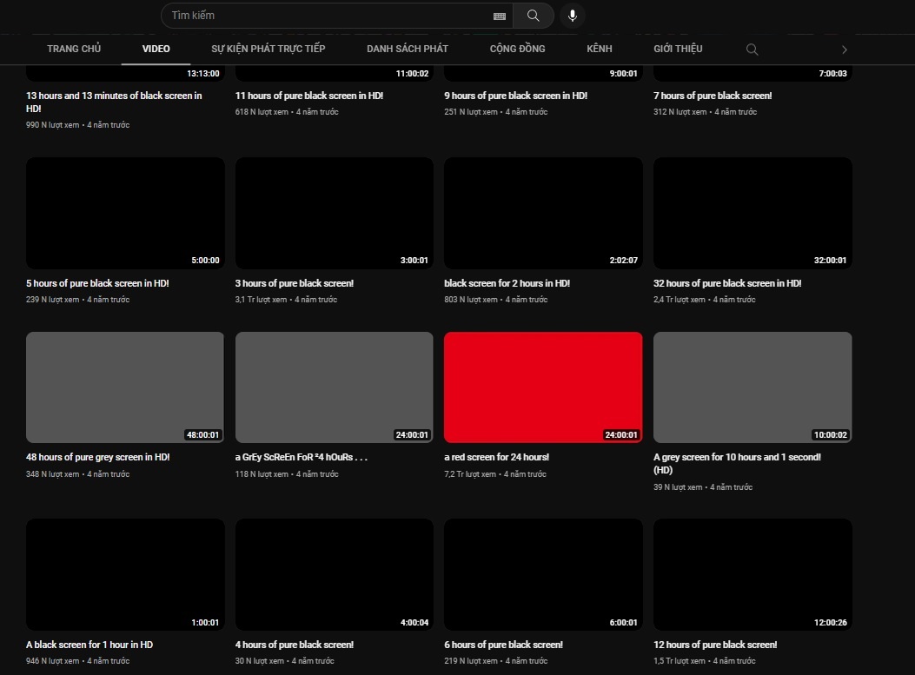The width and height of the screenshot is (915, 675).
Task: Open the '3 hours of pure black screen!' title
Action: click(295, 283)
